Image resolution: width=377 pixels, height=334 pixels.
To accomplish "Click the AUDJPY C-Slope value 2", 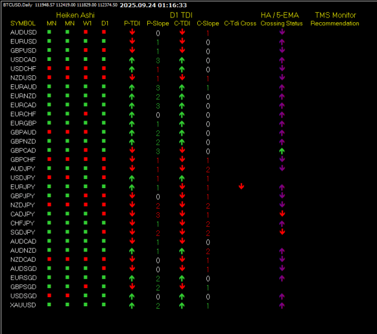I will click(208, 169).
